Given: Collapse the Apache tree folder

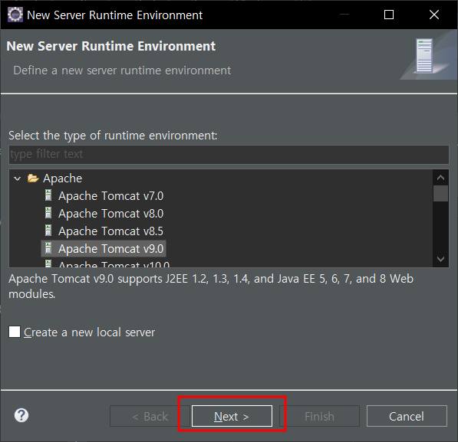Looking at the screenshot, I should 17,178.
